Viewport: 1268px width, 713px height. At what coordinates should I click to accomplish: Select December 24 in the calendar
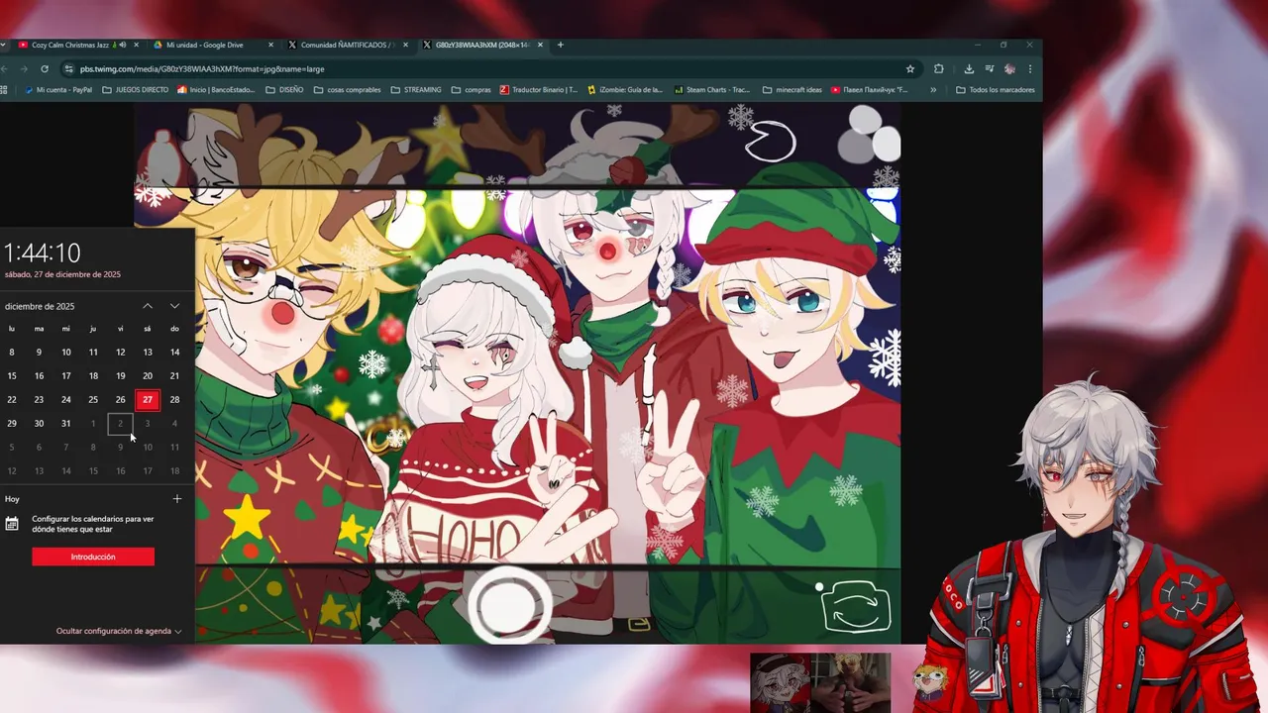click(x=66, y=400)
